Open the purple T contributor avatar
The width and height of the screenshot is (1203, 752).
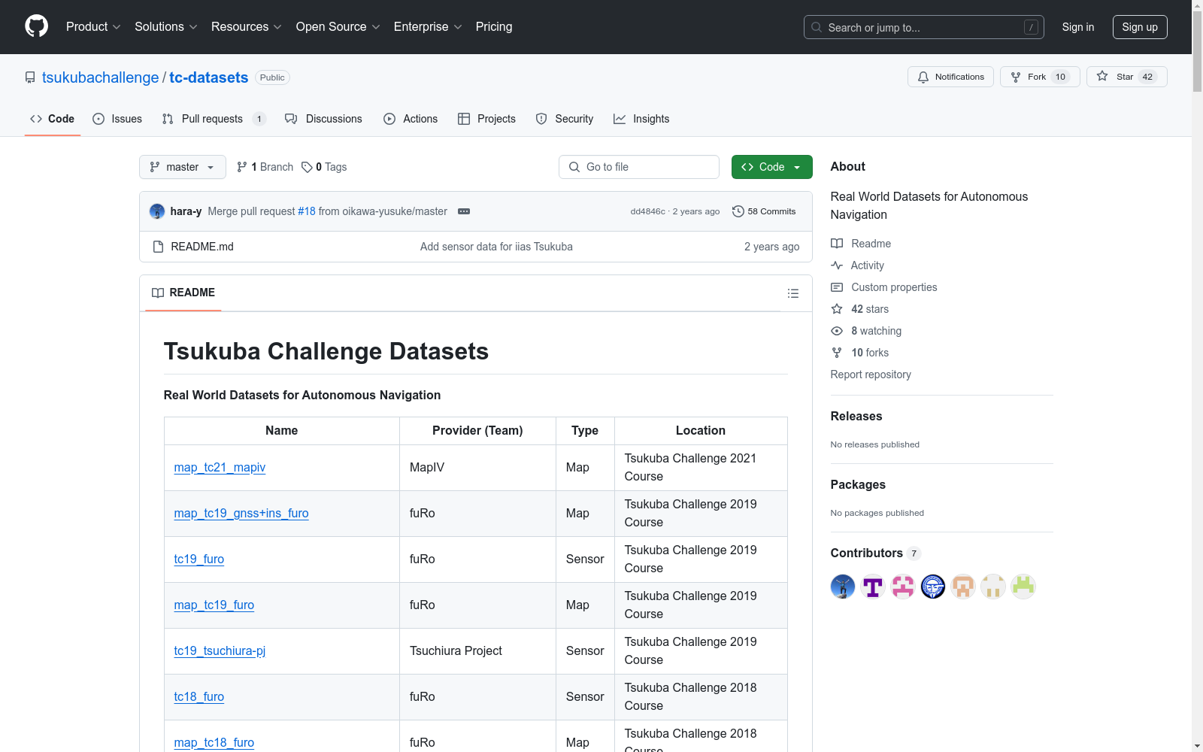tap(873, 587)
